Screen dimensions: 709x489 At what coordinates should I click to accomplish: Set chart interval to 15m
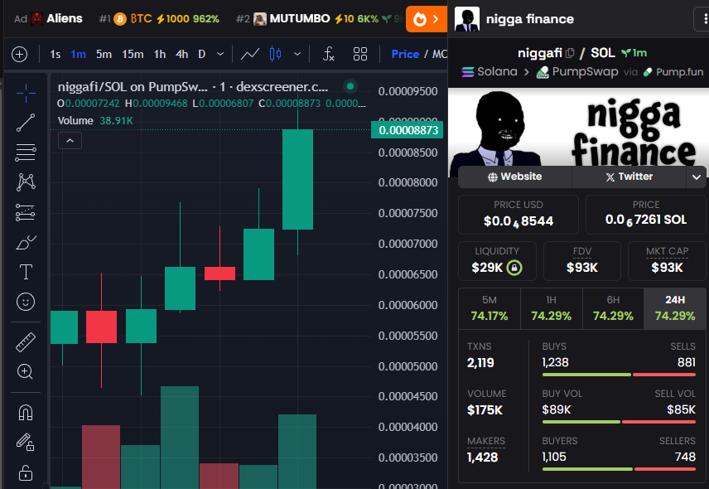[x=133, y=54]
